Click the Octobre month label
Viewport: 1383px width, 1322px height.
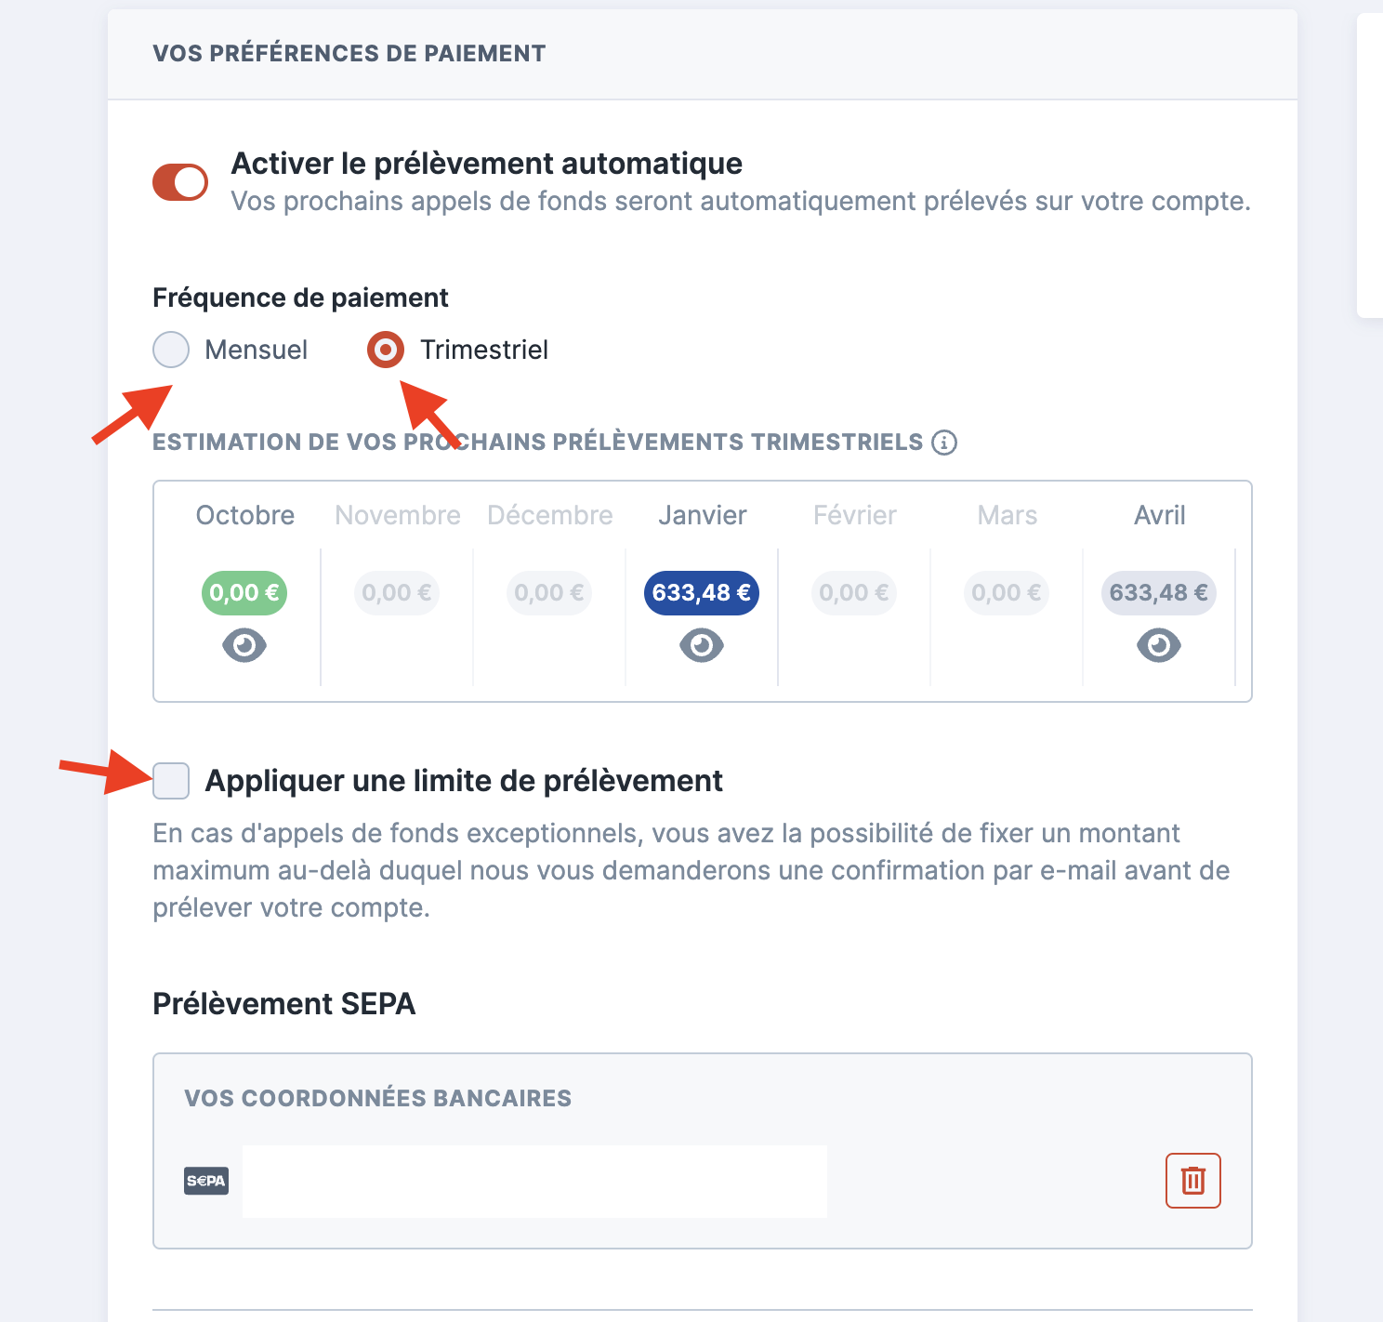[245, 515]
